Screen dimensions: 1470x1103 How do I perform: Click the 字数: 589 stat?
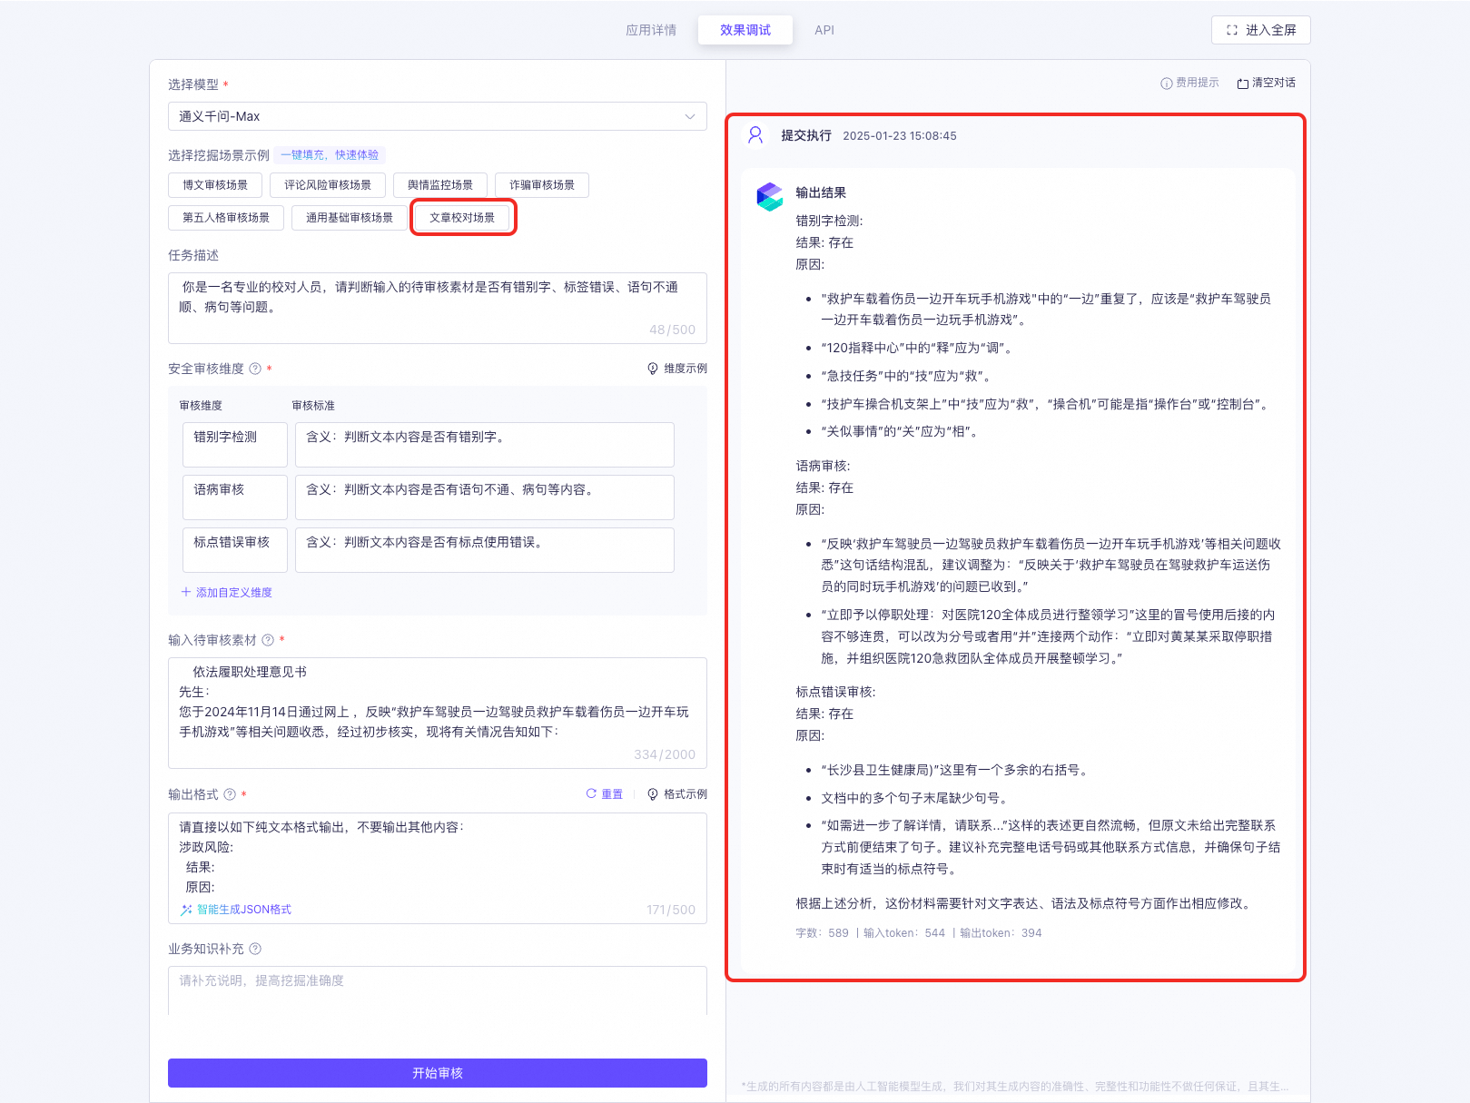tap(823, 933)
